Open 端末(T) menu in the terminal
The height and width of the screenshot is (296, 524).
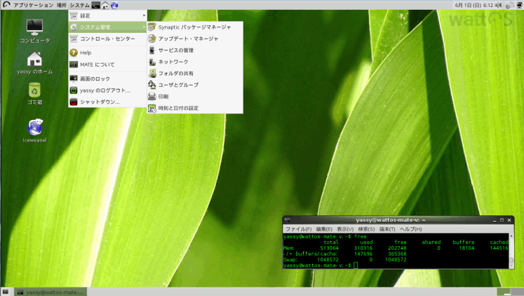pos(387,229)
